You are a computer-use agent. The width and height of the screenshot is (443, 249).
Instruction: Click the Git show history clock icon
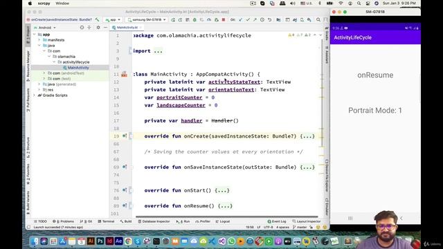tap(262, 20)
